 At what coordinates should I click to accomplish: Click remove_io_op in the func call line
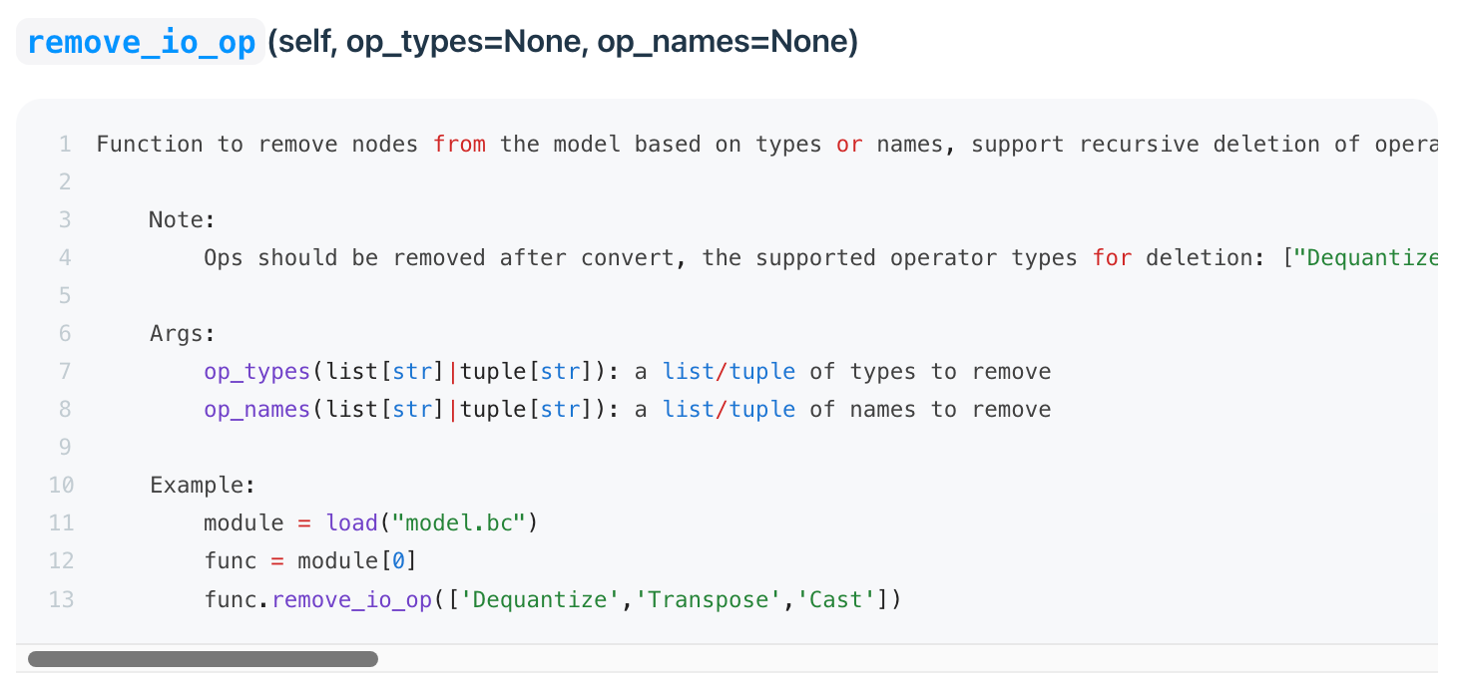pyautogui.click(x=352, y=599)
